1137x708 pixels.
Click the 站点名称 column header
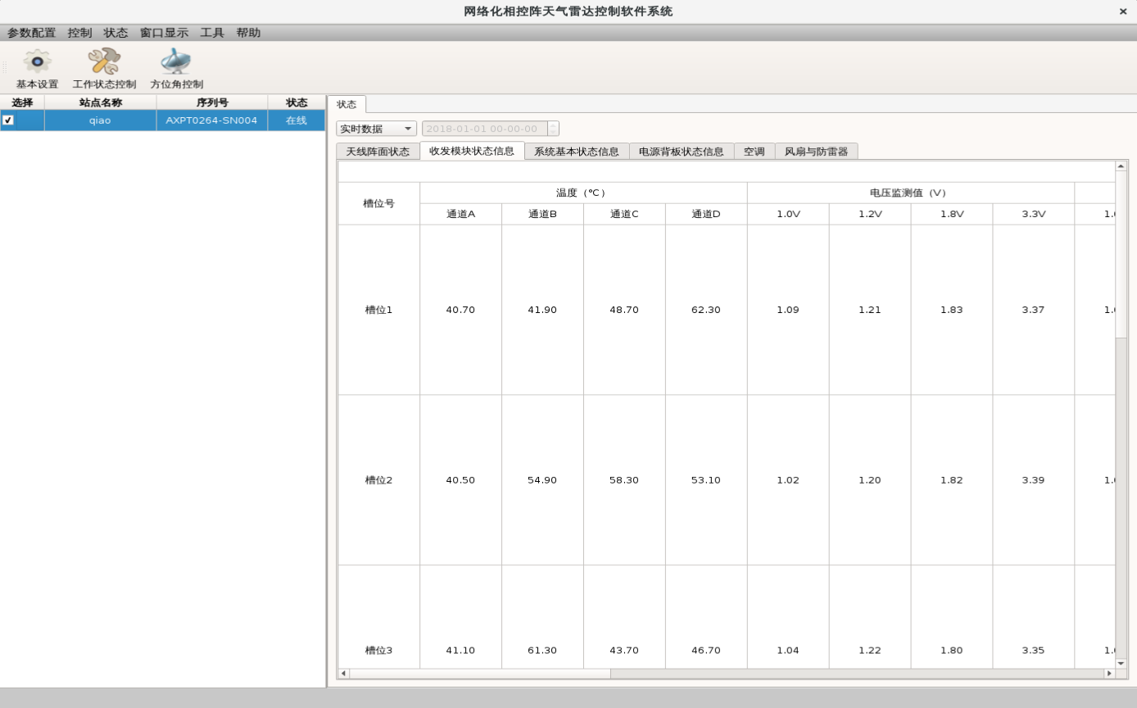[101, 102]
